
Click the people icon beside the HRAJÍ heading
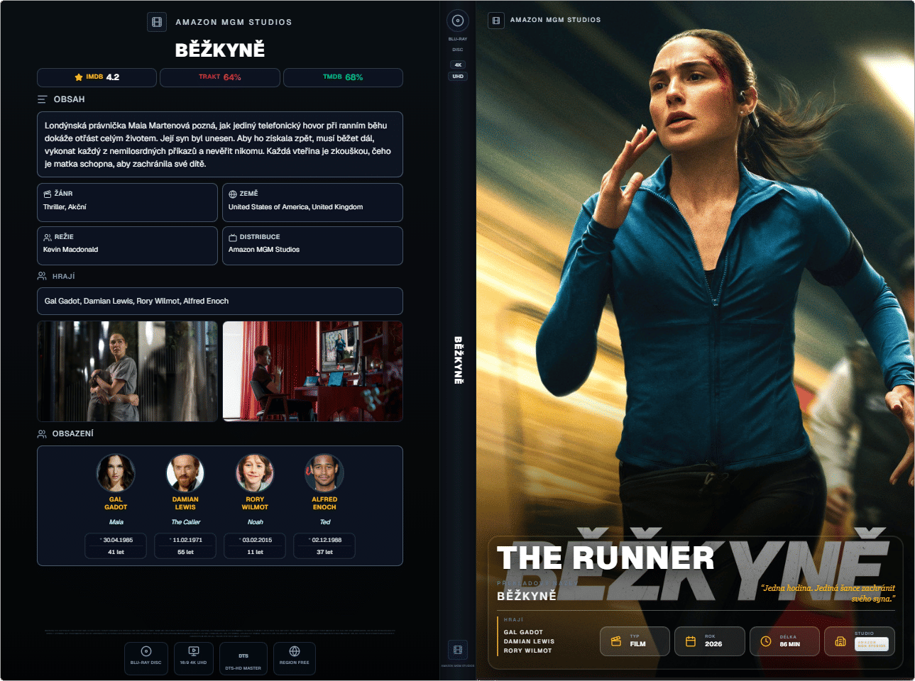click(42, 276)
